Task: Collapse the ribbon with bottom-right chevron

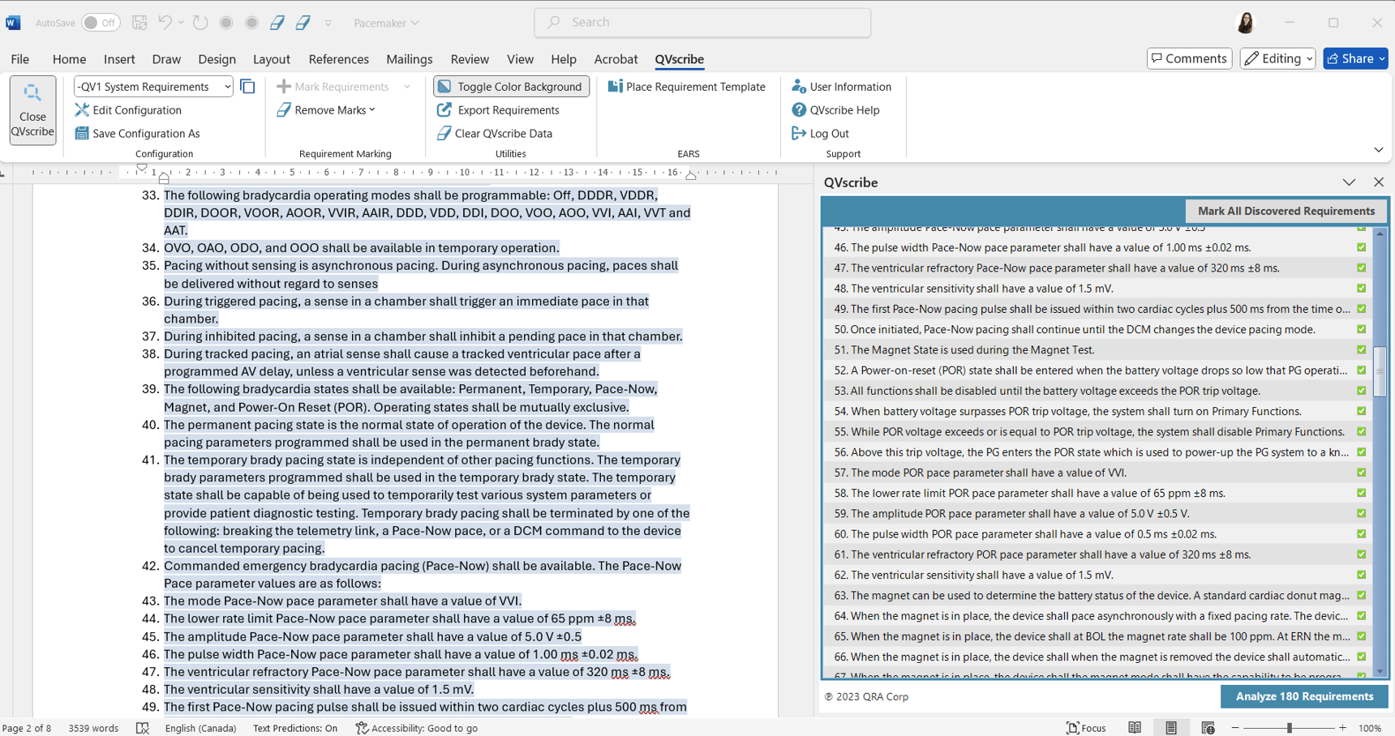Action: click(1378, 150)
